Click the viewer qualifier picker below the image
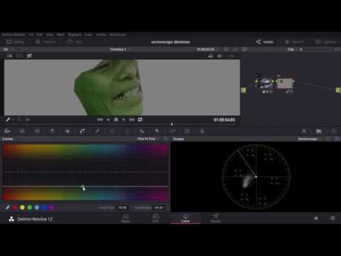341x256 pixels. [x=8, y=119]
